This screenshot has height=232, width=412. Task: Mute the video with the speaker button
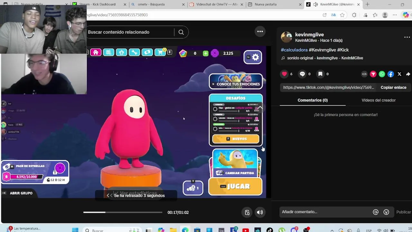(260, 212)
